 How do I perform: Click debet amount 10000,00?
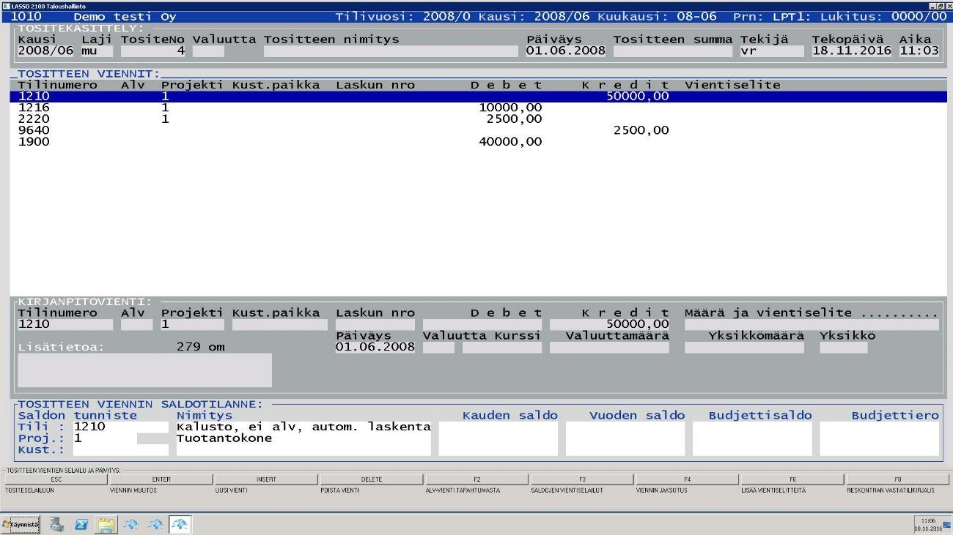tap(510, 108)
